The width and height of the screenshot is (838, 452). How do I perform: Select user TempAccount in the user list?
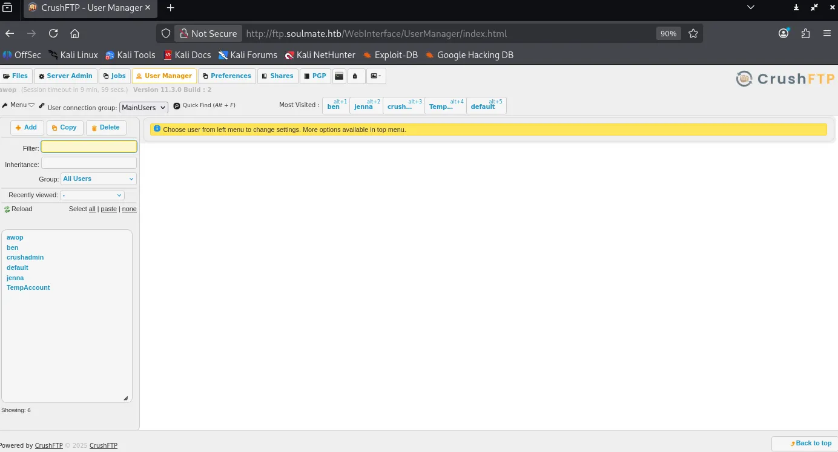28,287
